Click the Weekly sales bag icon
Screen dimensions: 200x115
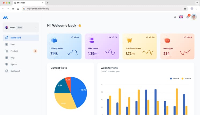click(54, 40)
